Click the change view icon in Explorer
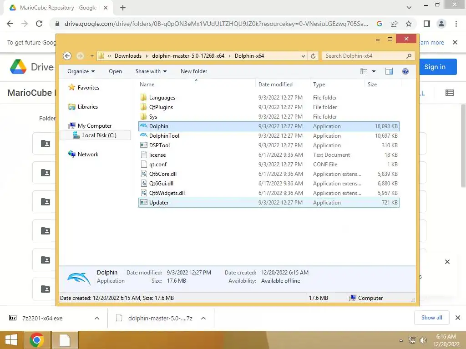The image size is (466, 349). click(x=364, y=71)
